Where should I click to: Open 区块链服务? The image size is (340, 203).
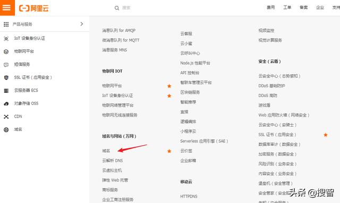(x=190, y=92)
